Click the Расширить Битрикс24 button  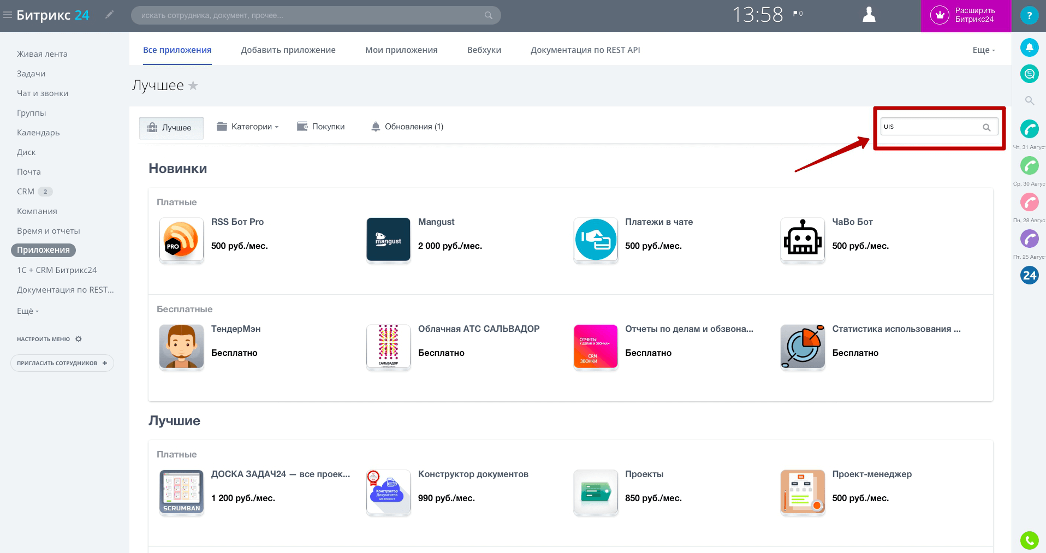(x=966, y=16)
